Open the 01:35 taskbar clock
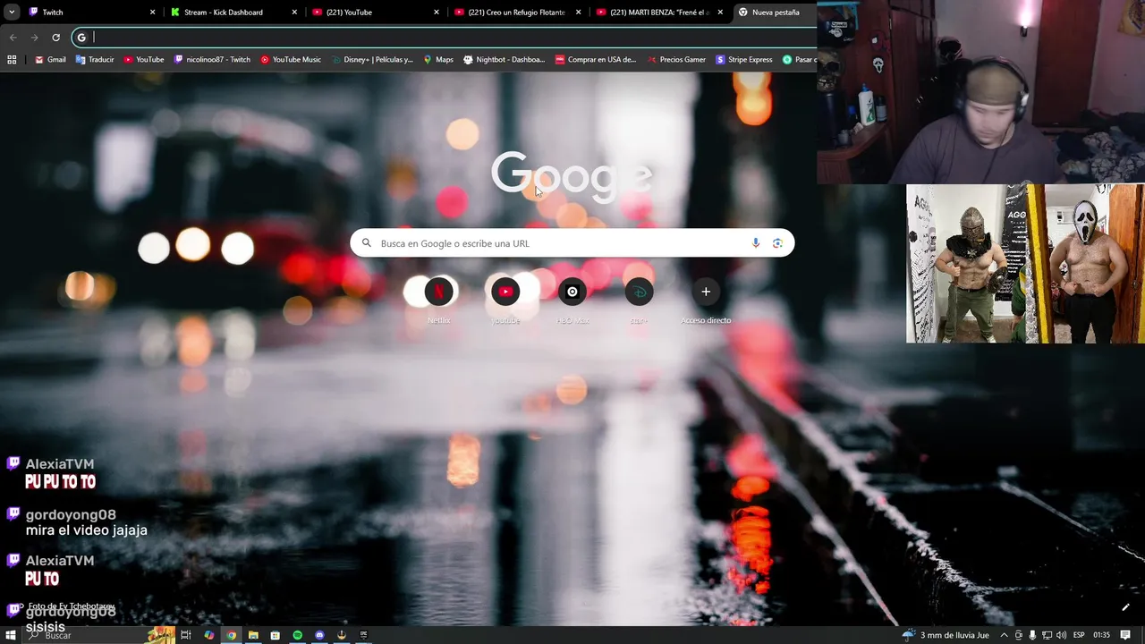Viewport: 1145px width, 644px height. click(1101, 635)
